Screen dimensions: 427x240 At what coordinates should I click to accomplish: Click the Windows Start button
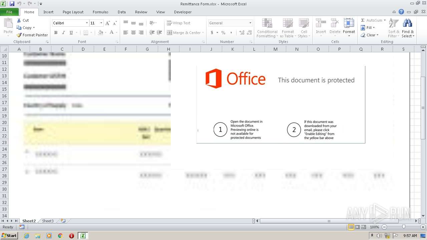click(9, 236)
